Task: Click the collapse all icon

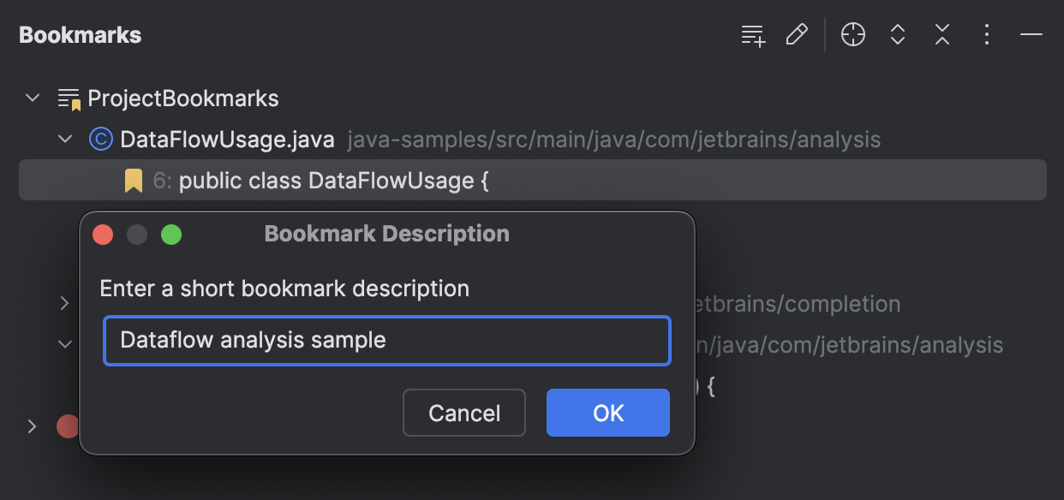Action: pyautogui.click(x=941, y=35)
